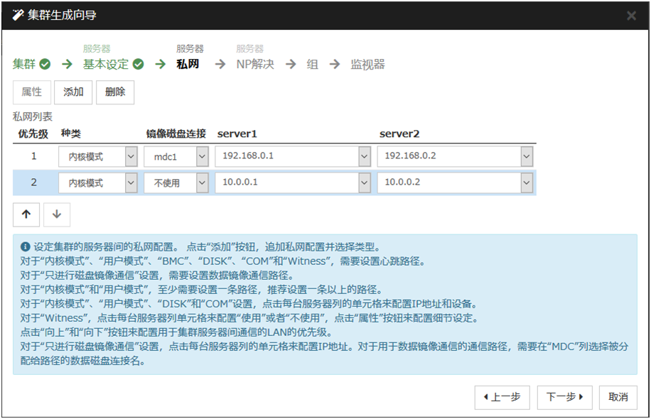Open the 种类 dropdown in row 1
This screenshot has width=651, height=419.
(x=131, y=156)
